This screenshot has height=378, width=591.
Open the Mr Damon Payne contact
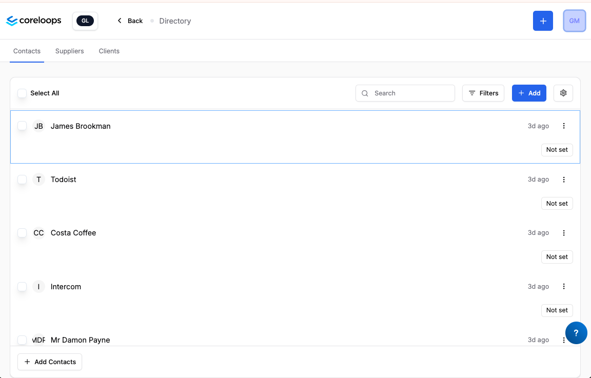point(80,340)
